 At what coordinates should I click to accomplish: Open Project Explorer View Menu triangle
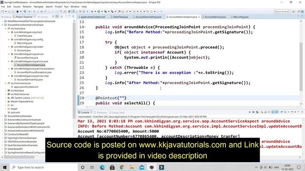coord(66,16)
